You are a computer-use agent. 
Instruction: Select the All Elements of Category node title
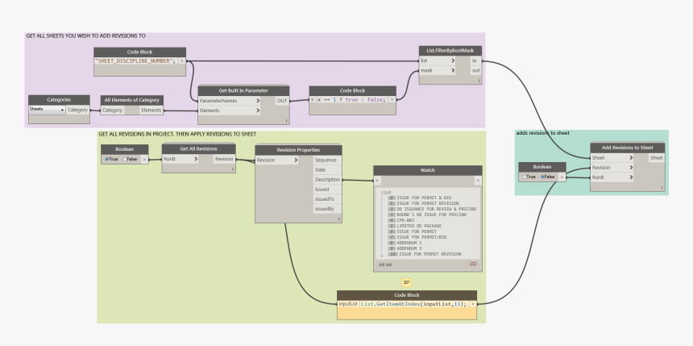point(131,100)
